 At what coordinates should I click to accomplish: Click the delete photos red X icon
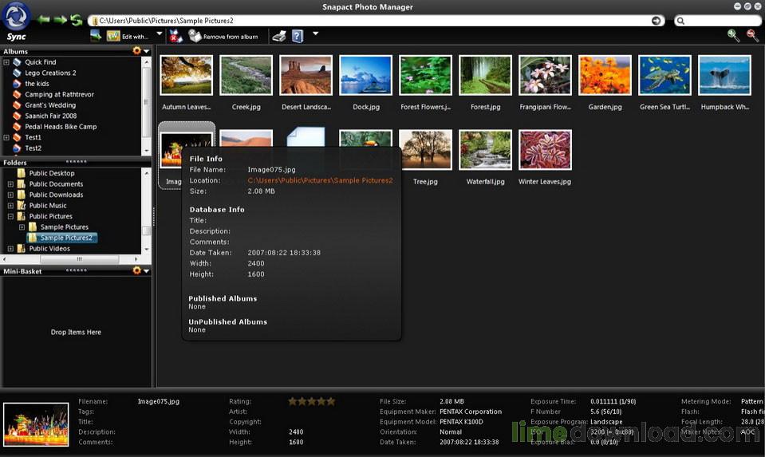[175, 36]
